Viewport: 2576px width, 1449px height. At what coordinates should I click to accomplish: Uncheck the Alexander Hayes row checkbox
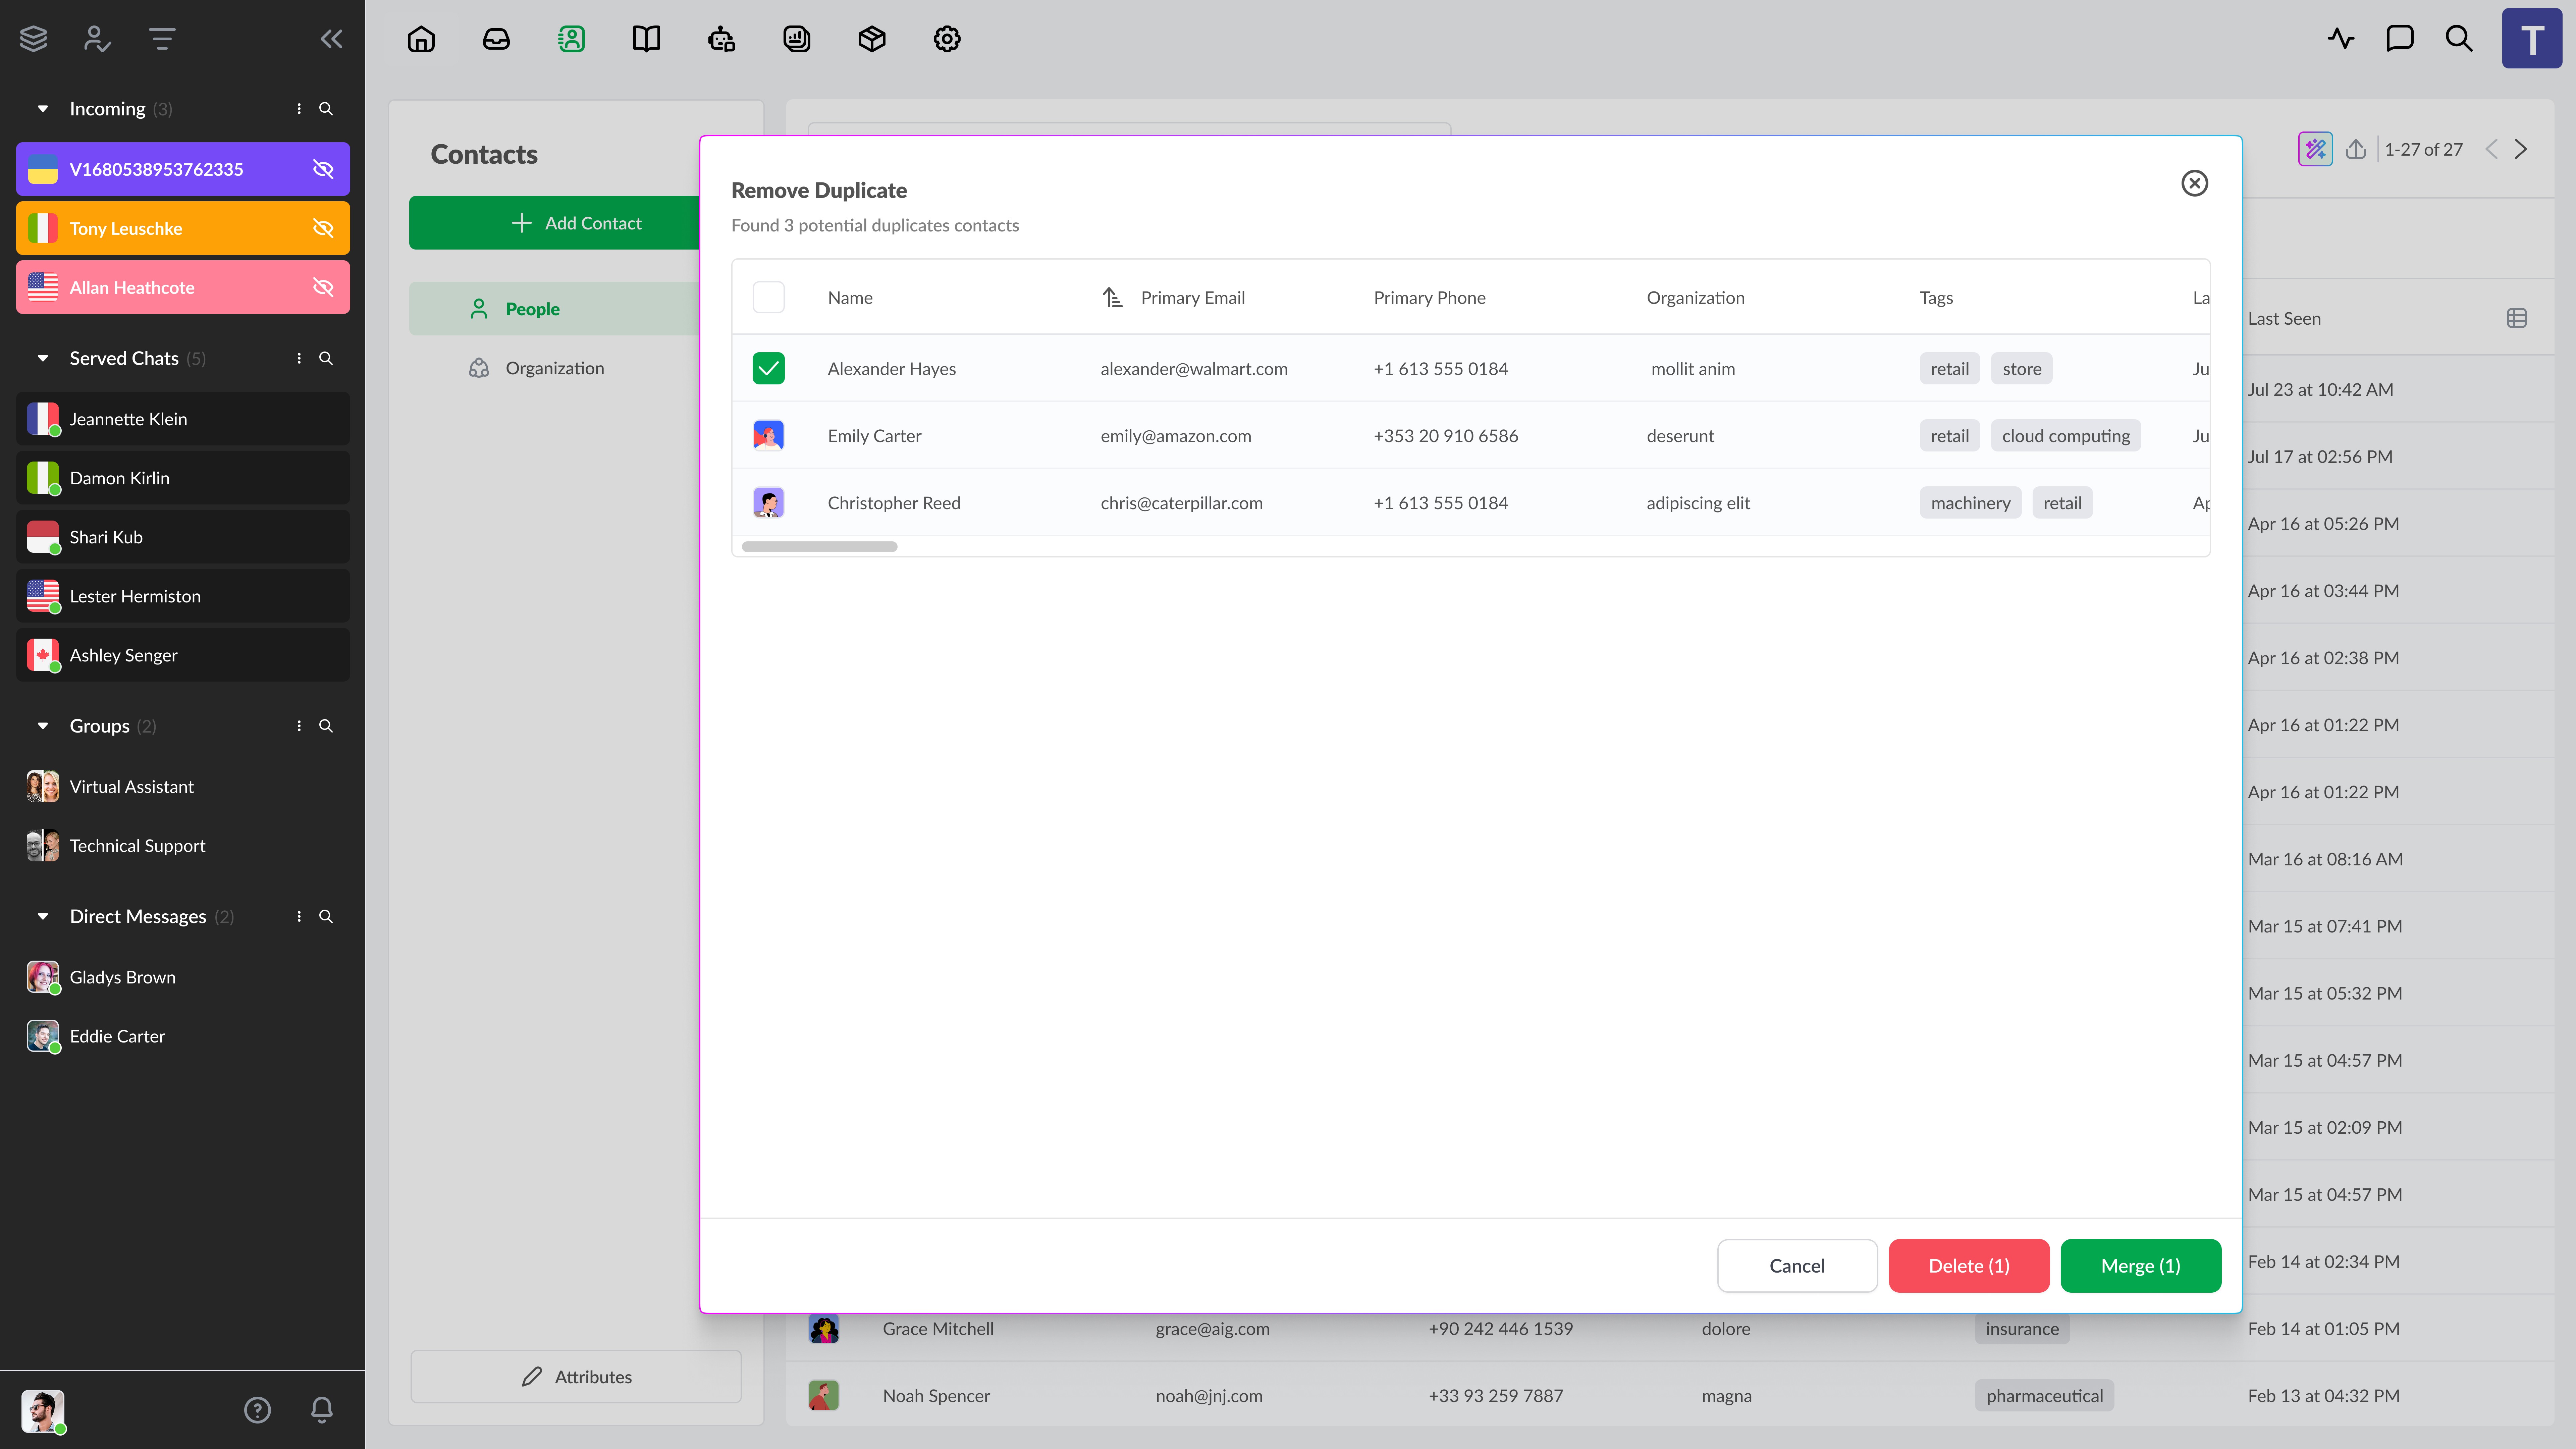coord(768,368)
